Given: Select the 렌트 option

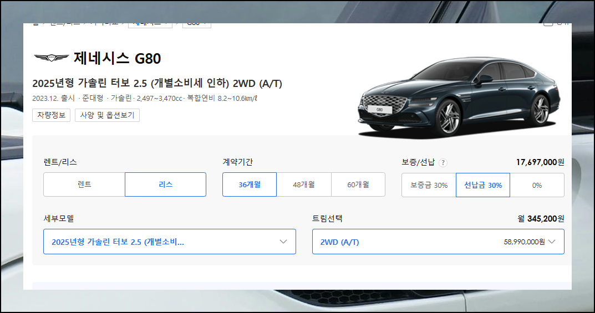Looking at the screenshot, I should point(84,184).
